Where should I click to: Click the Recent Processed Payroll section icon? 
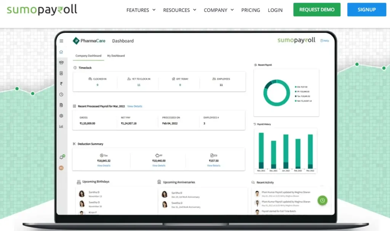(x=74, y=106)
